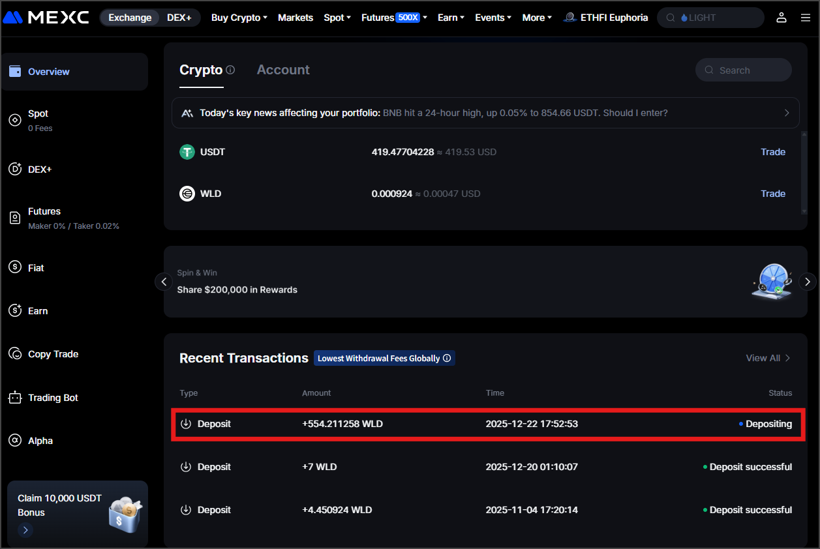Click the deposit icon on the +7 WLD row
The height and width of the screenshot is (549, 820).
click(x=186, y=467)
